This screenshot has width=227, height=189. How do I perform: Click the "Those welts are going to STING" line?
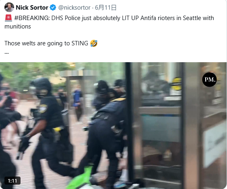coord(46,43)
